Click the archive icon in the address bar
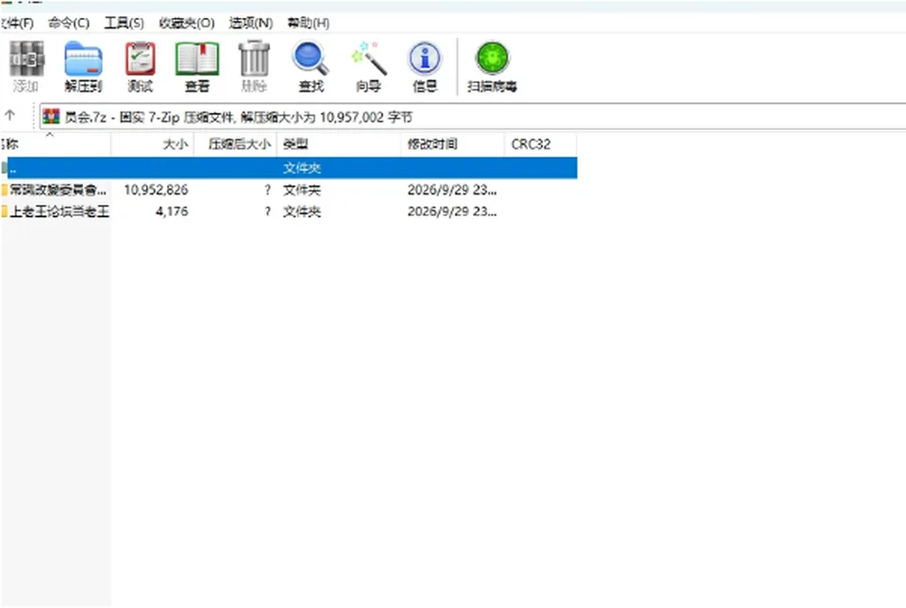The image size is (906, 608). tap(51, 117)
